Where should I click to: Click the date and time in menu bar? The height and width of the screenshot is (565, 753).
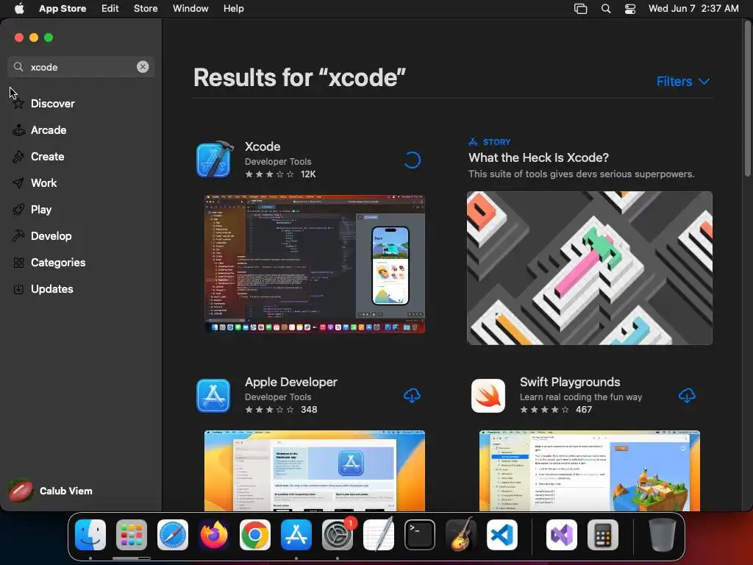point(693,8)
